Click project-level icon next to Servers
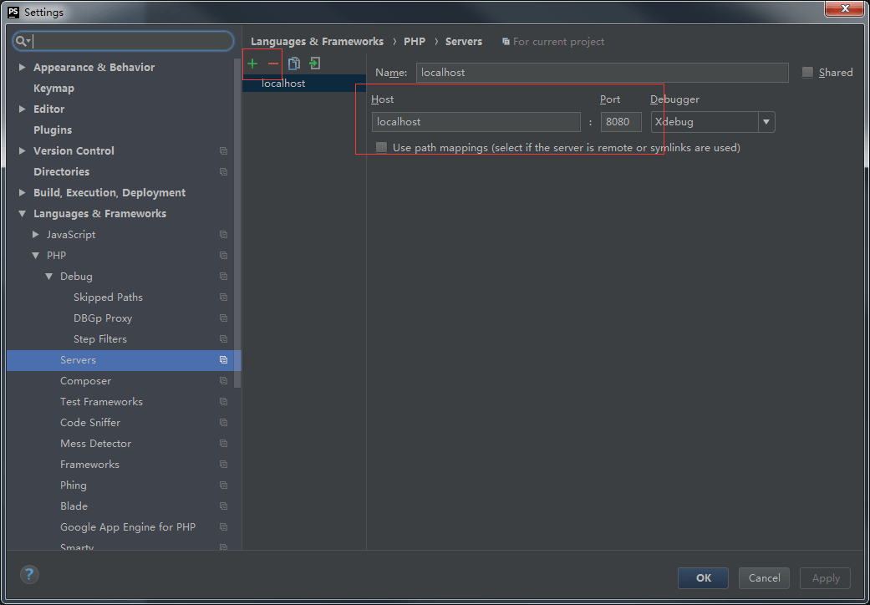The width and height of the screenshot is (870, 605). pyautogui.click(x=224, y=360)
